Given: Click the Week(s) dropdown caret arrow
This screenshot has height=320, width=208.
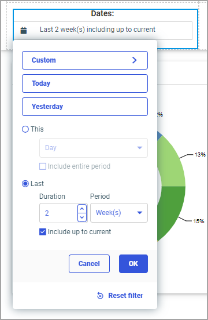Looking at the screenshot, I should click(x=140, y=213).
